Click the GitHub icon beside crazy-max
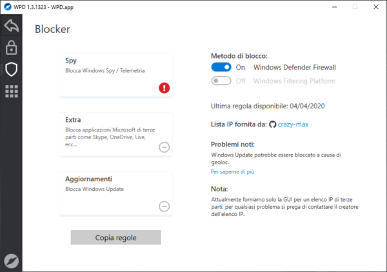Screen dimensions: 387x272 (x=272, y=124)
